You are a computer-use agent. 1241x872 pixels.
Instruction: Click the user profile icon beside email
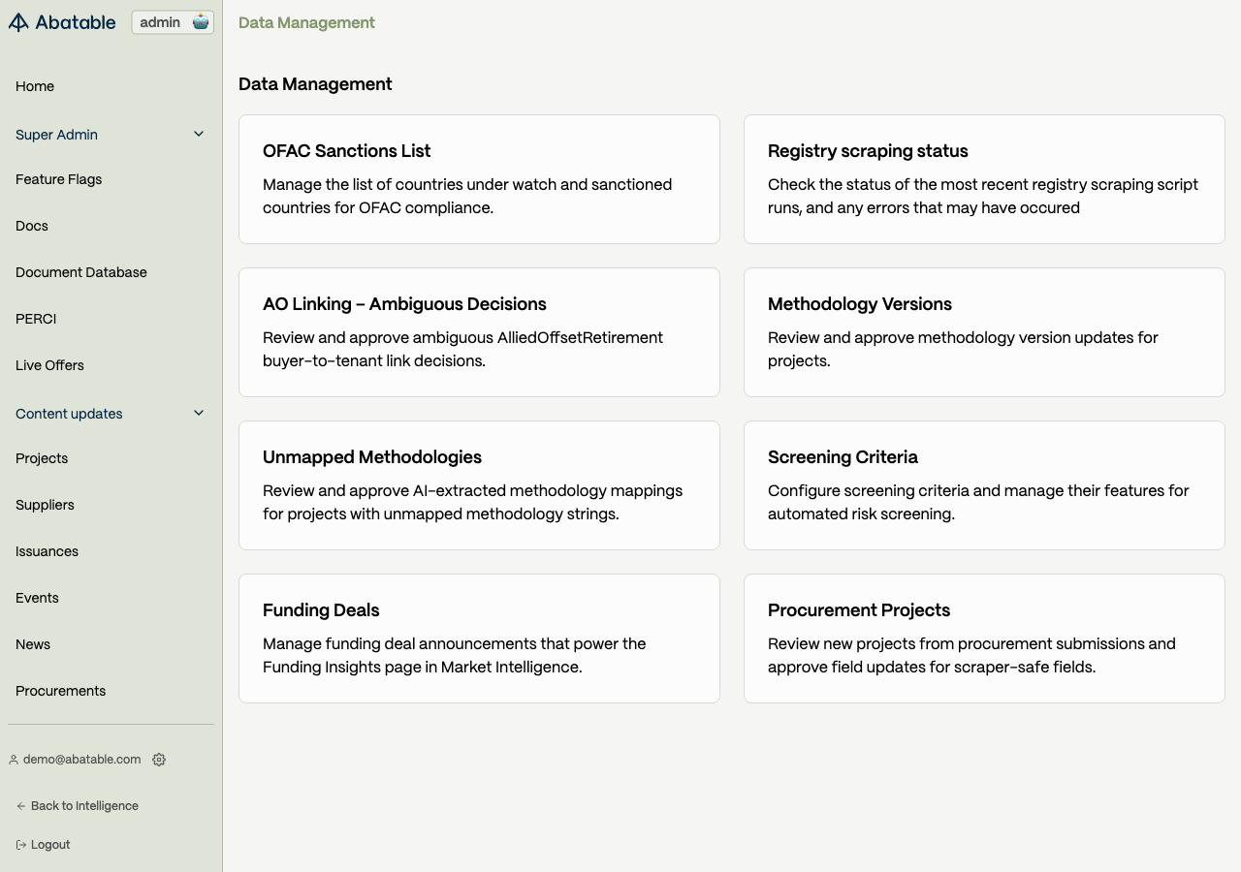pyautogui.click(x=14, y=760)
